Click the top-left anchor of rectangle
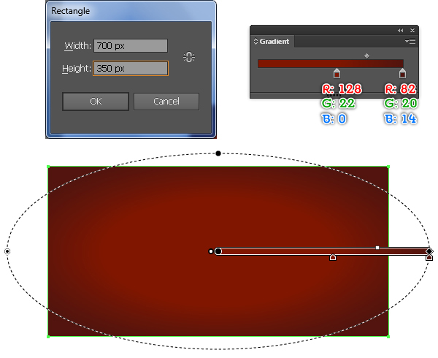Screen dimensions: 438x358 point(48,167)
